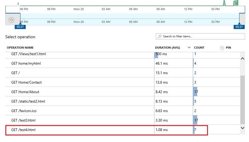Select the GET Home/About operation
The image size is (249, 142).
tap(25, 92)
